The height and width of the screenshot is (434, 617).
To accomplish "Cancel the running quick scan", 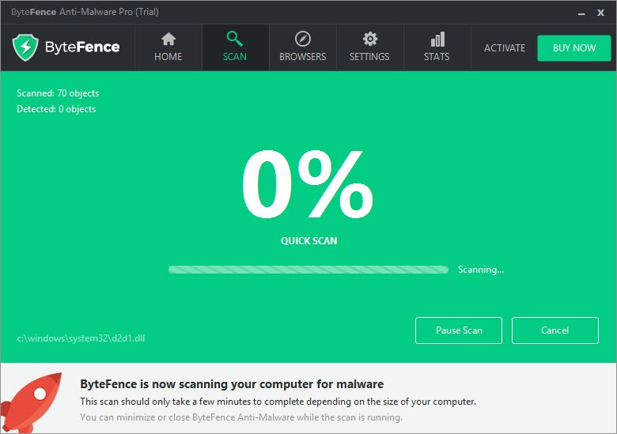I will (555, 330).
